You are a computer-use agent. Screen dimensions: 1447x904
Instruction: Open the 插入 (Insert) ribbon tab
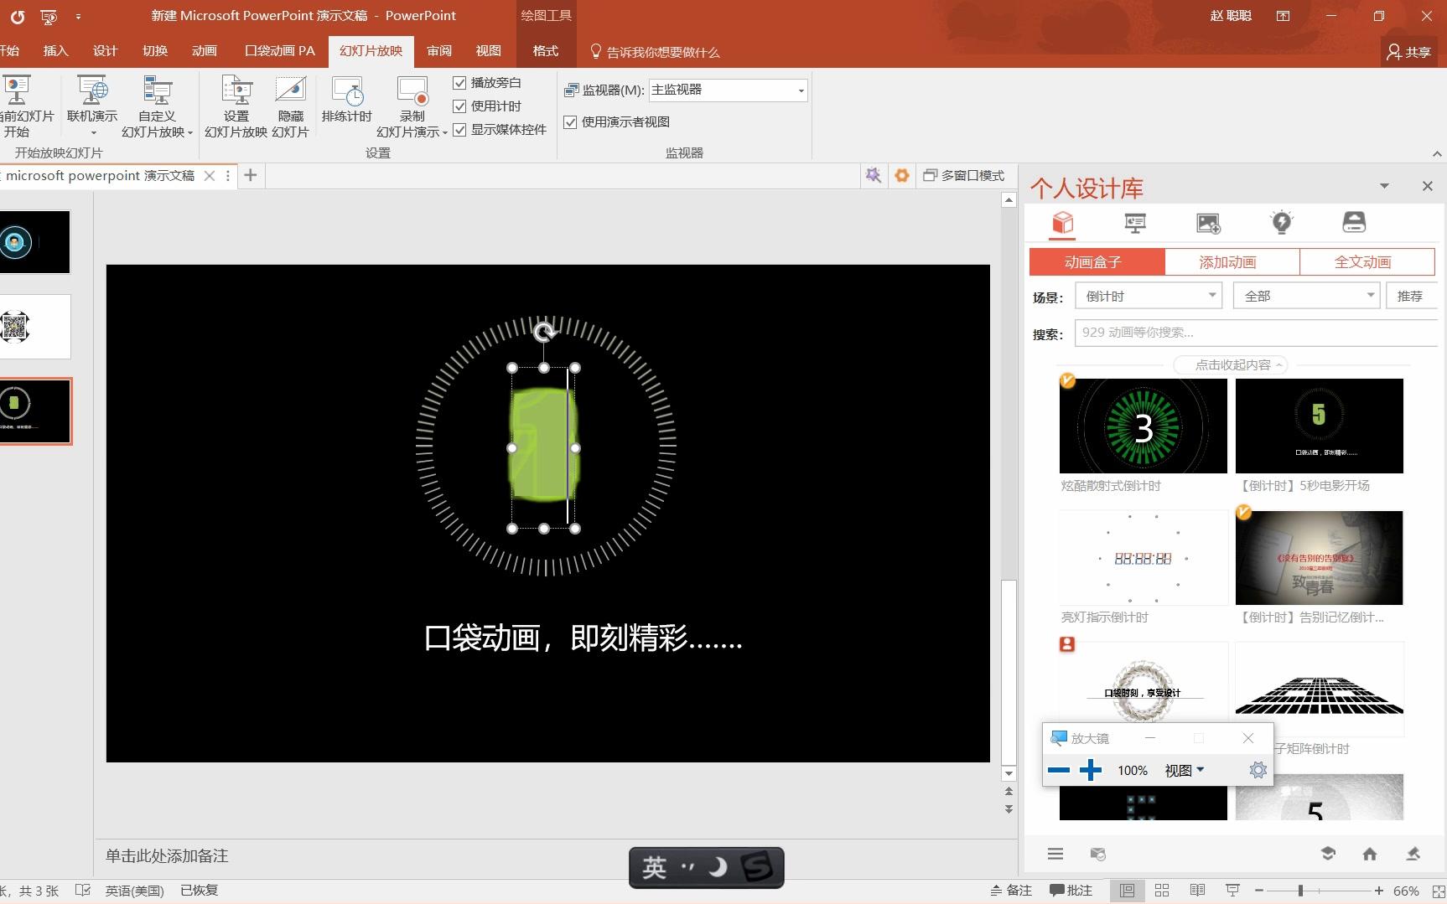point(55,51)
